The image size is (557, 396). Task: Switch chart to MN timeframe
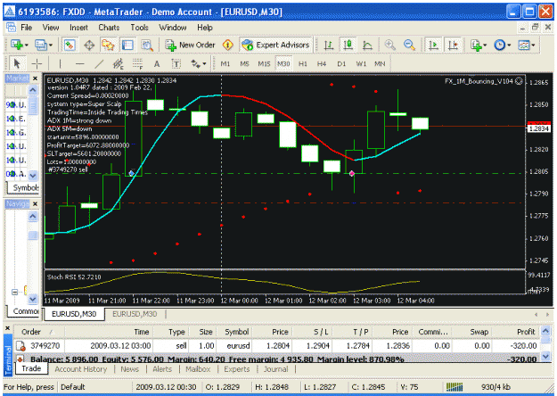(x=380, y=64)
